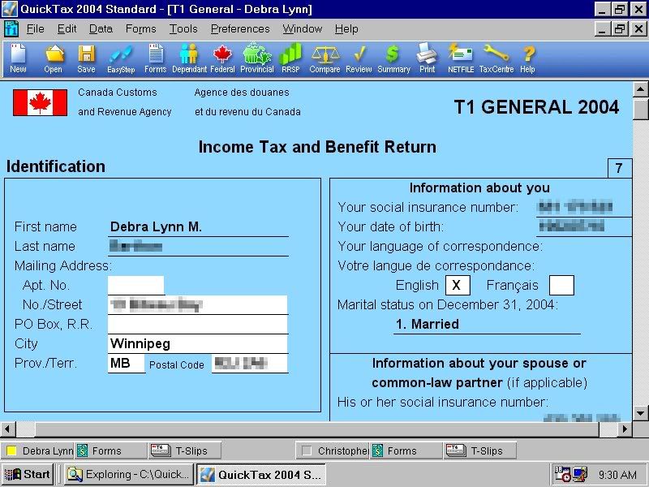Image resolution: width=649 pixels, height=487 pixels.
Task: Click the New return toolbar icon
Action: 18,58
